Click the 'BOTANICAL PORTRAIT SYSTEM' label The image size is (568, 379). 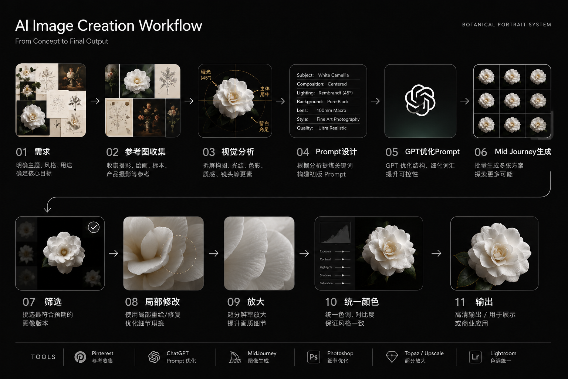tap(507, 24)
